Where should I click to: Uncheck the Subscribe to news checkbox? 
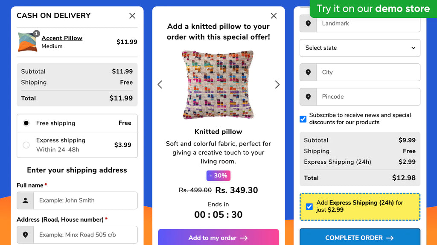pos(303,119)
